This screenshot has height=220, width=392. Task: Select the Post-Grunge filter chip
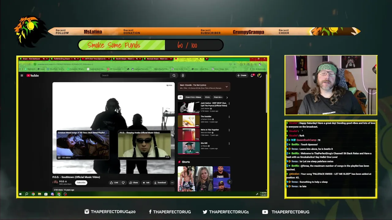pyautogui.click(x=218, y=97)
